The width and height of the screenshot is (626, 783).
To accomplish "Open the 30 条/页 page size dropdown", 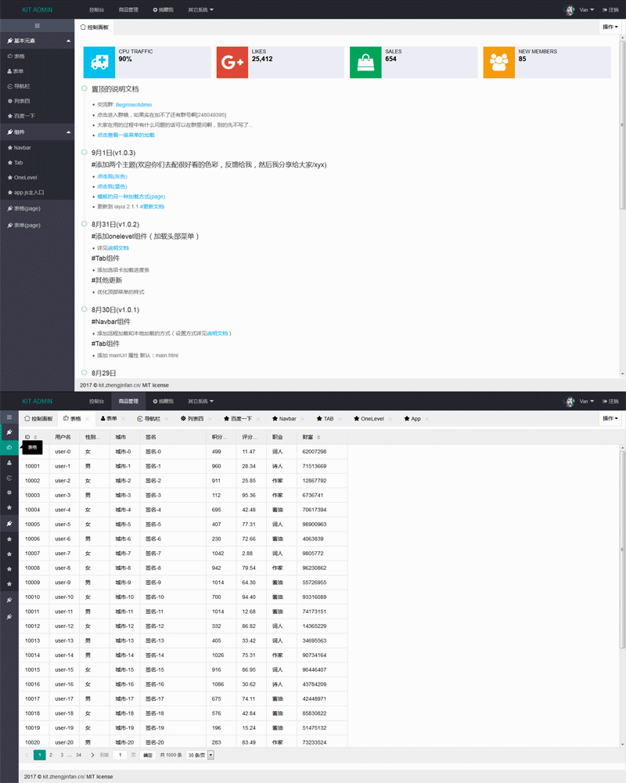I will 201,755.
